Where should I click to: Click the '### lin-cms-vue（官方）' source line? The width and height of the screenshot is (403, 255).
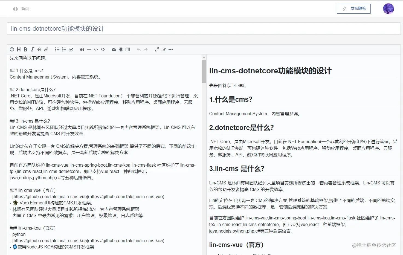pyautogui.click(x=33, y=190)
